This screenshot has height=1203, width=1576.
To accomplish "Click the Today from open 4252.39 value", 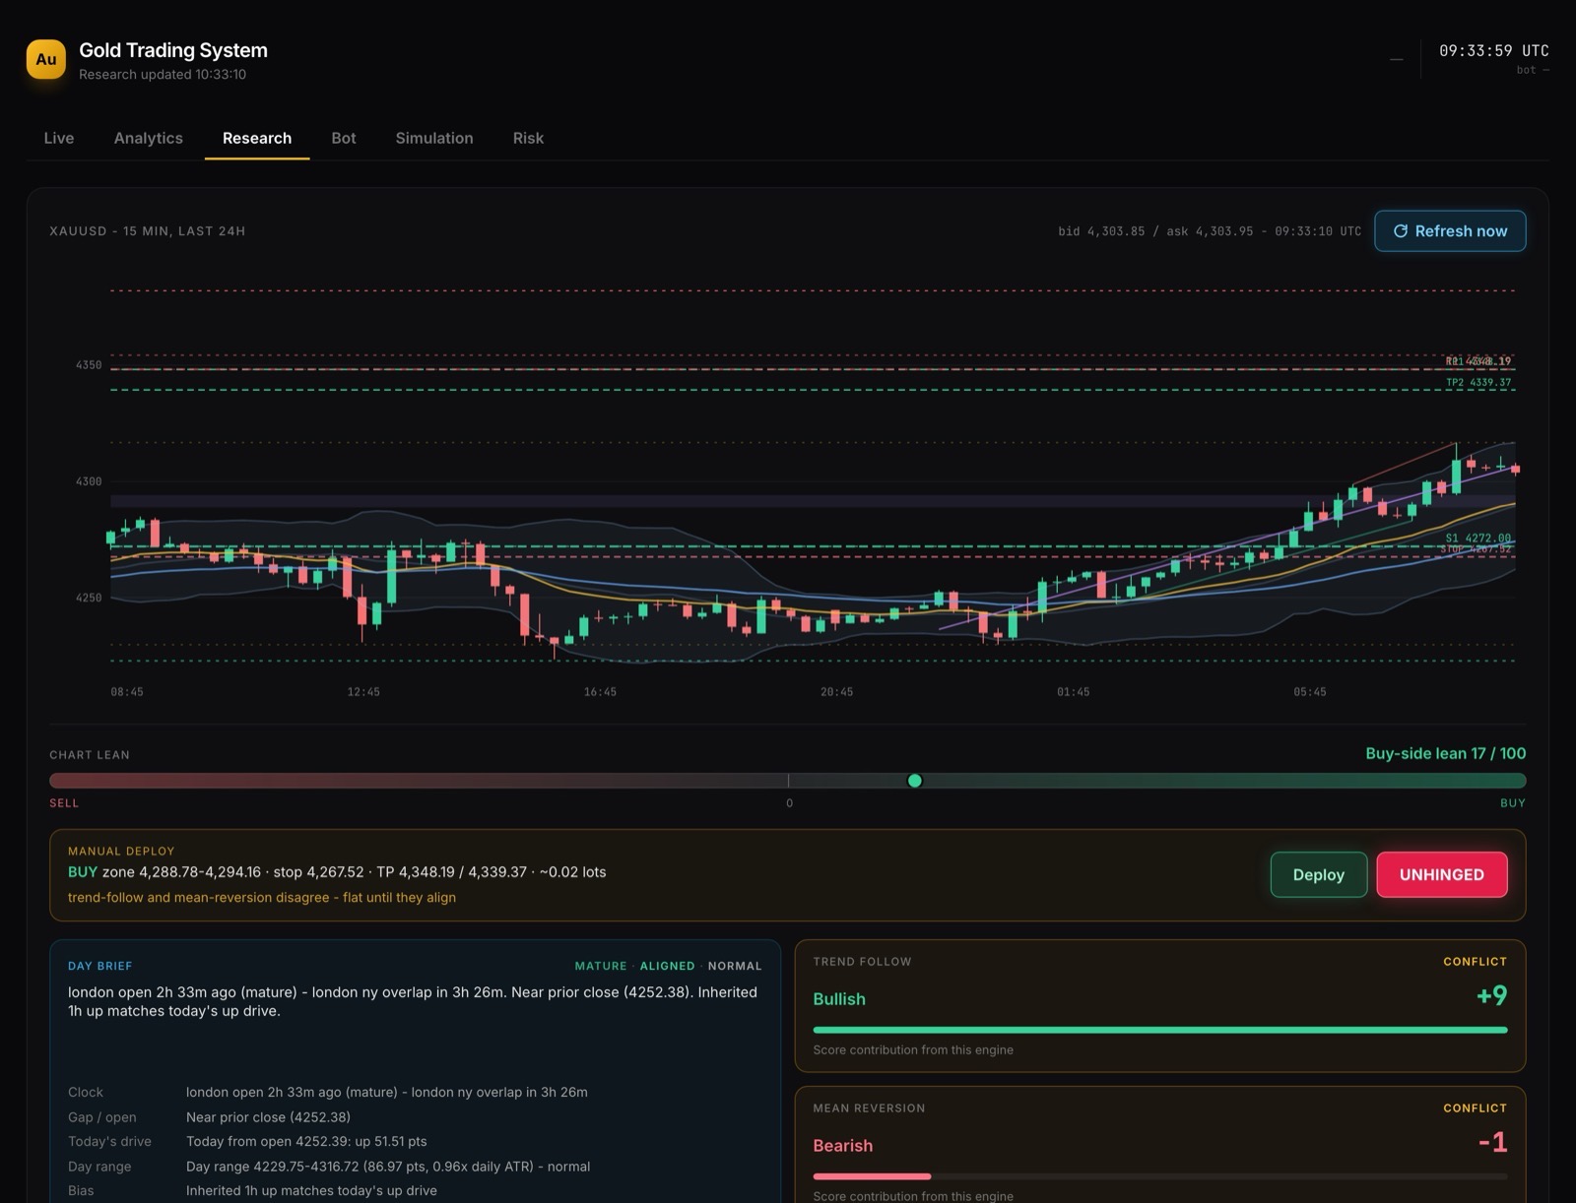I will [306, 1142].
